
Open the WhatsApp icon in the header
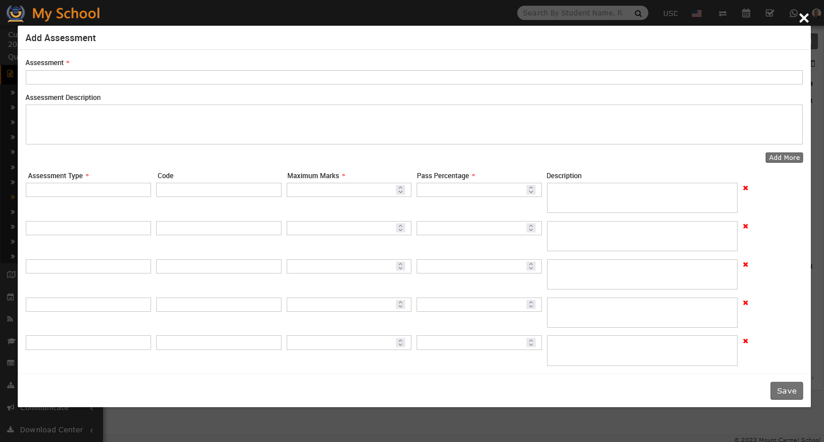[794, 13]
